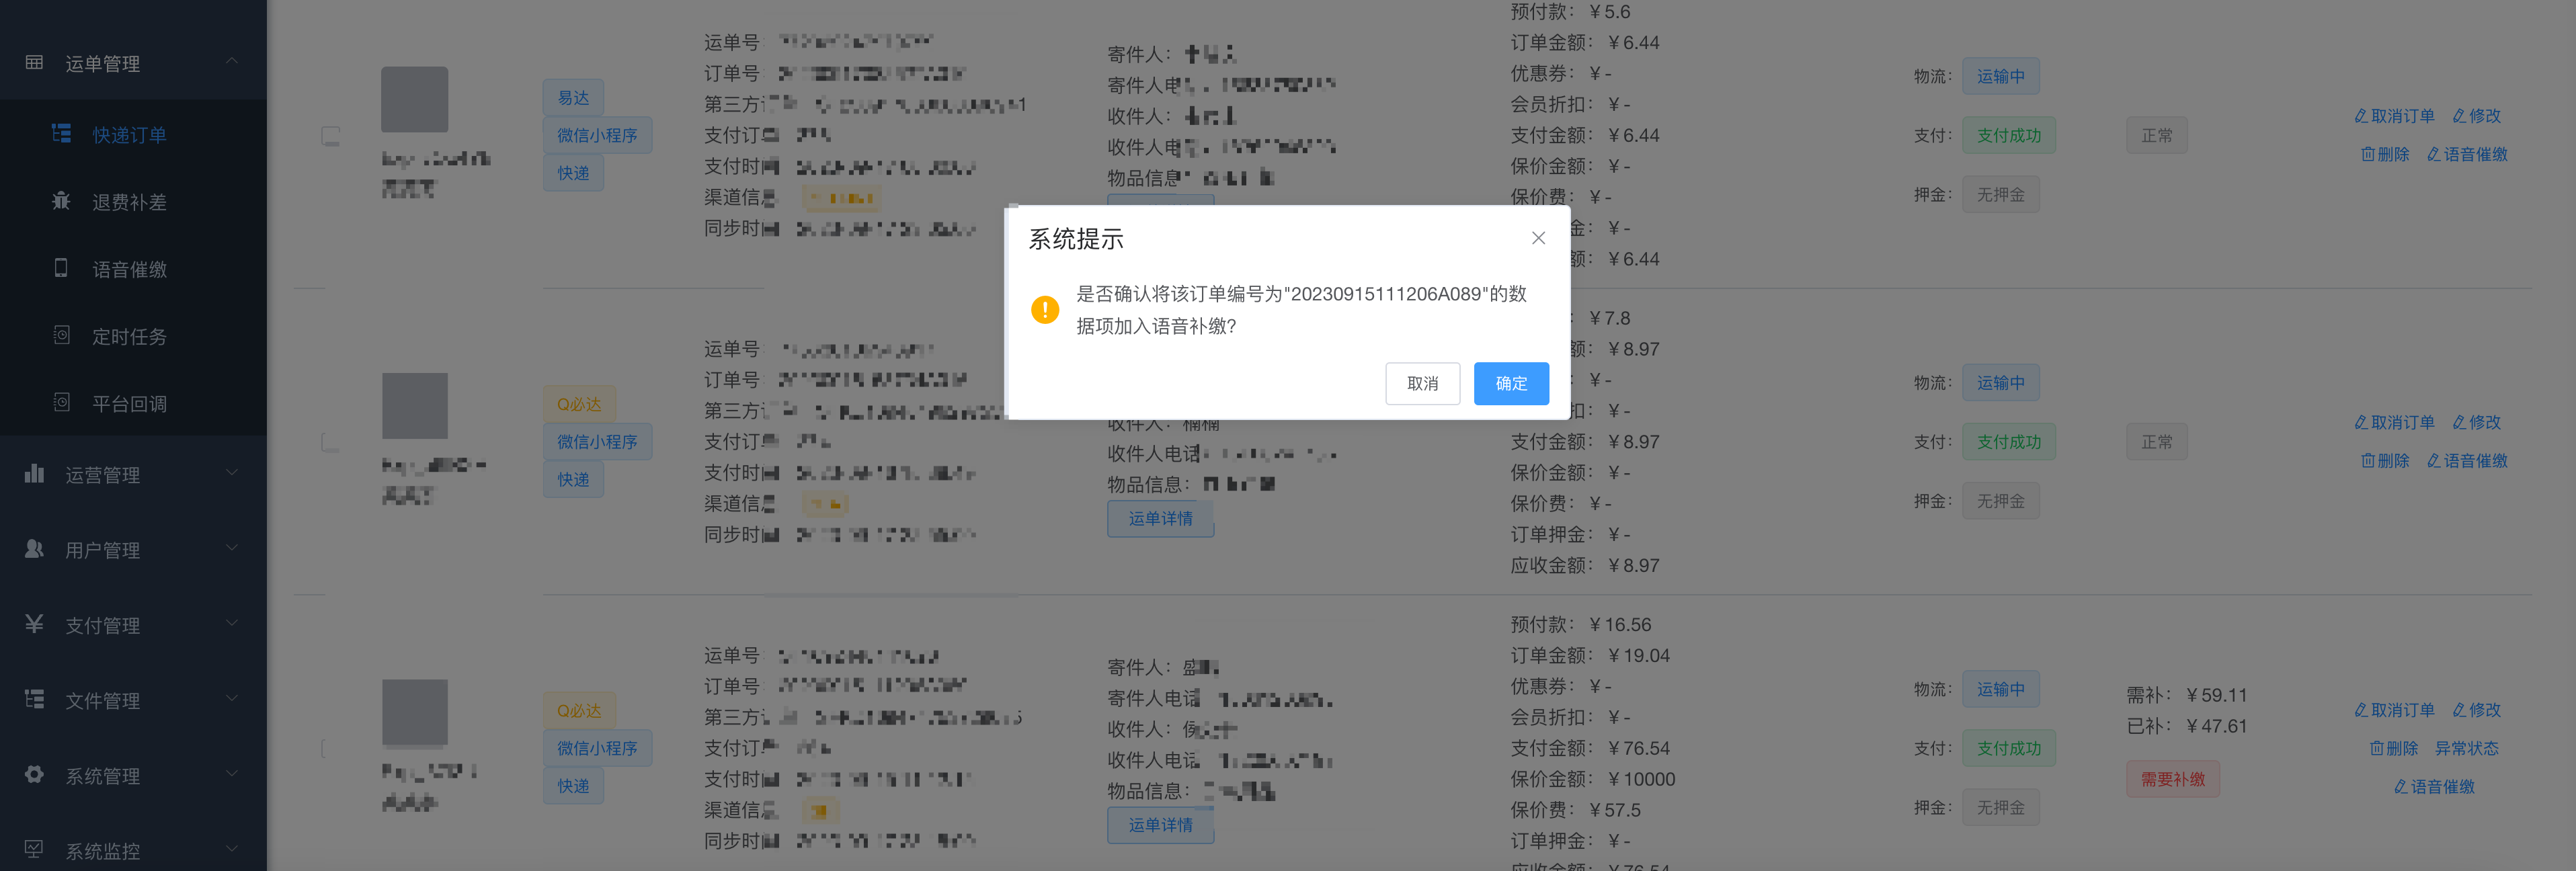Click 修改 on the ¥6.44 order
This screenshot has height=871, width=2576.
pyautogui.click(x=2476, y=116)
